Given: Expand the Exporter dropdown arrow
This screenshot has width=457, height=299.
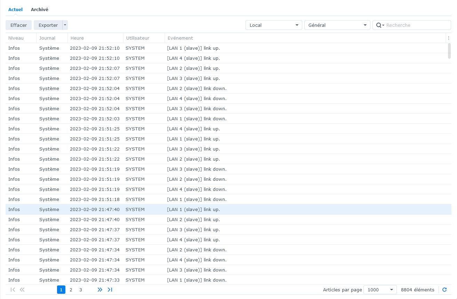Looking at the screenshot, I should [65, 25].
